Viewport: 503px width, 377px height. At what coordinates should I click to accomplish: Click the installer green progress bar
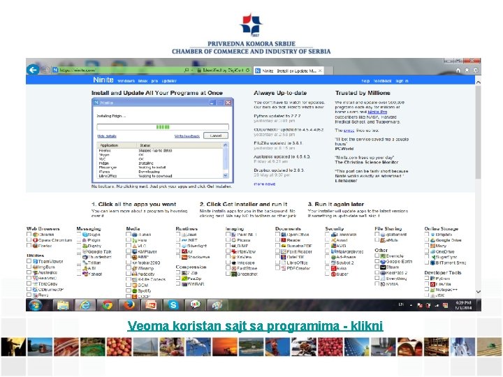click(163, 127)
